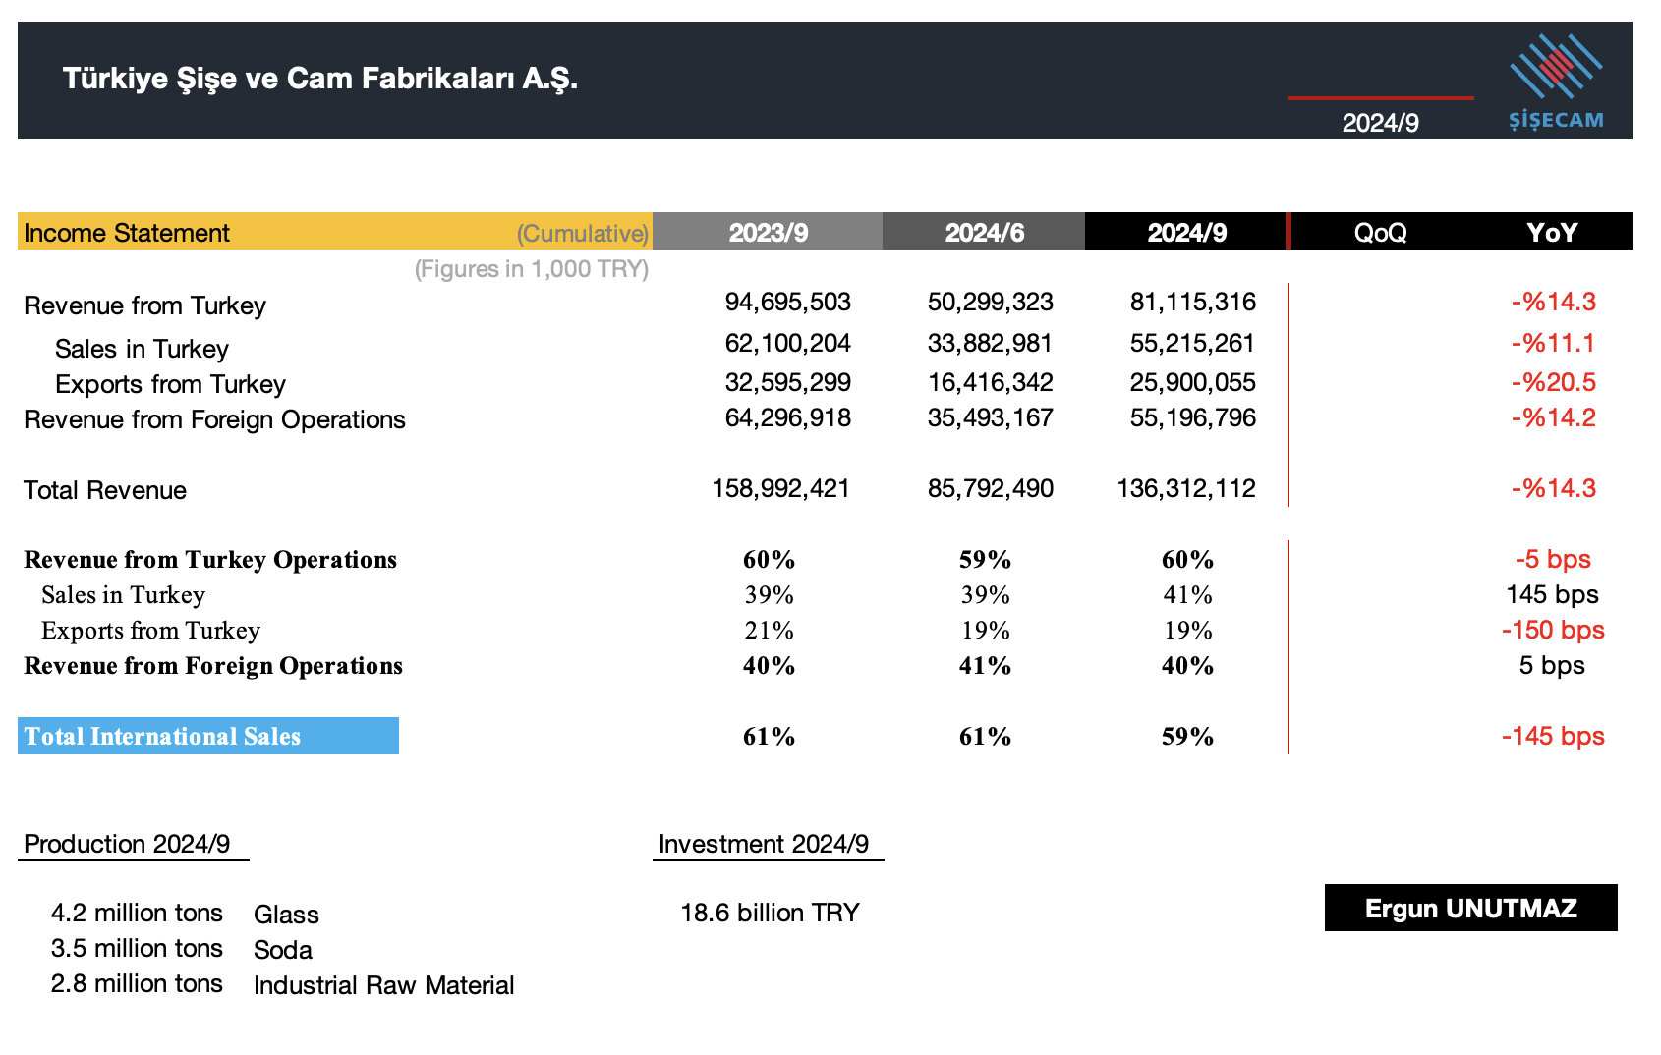Click the 18.6 billion TRY investment figure
This screenshot has height=1055, width=1661.
770,913
